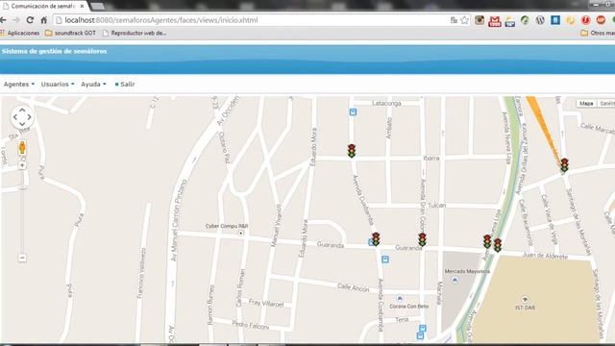The width and height of the screenshot is (615, 346).
Task: Open the WordPress extension icon
Action: (x=540, y=20)
